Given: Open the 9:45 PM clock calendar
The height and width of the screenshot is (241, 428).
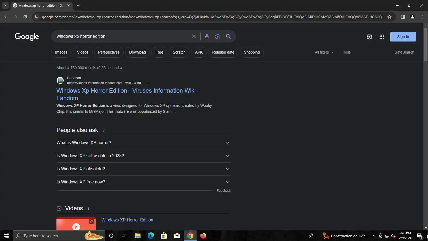Looking at the screenshot, I should pyautogui.click(x=405, y=236).
